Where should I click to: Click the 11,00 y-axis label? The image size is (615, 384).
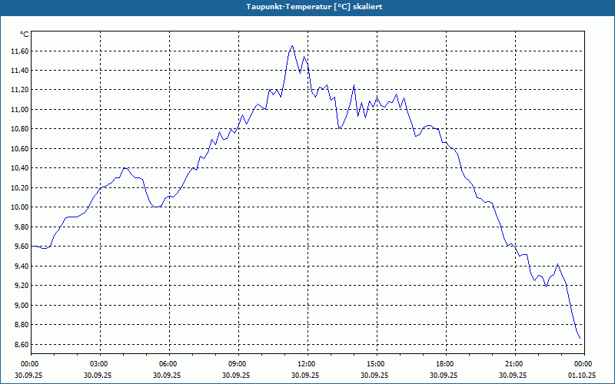click(20, 110)
